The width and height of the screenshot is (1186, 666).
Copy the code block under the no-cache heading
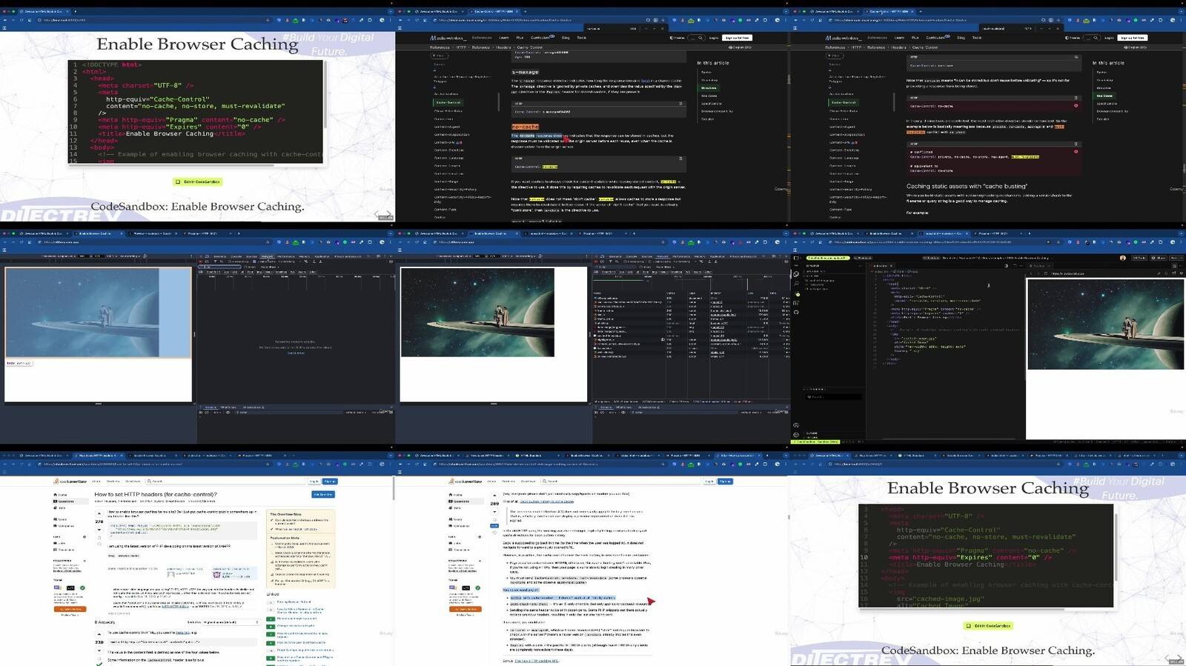click(x=680, y=158)
